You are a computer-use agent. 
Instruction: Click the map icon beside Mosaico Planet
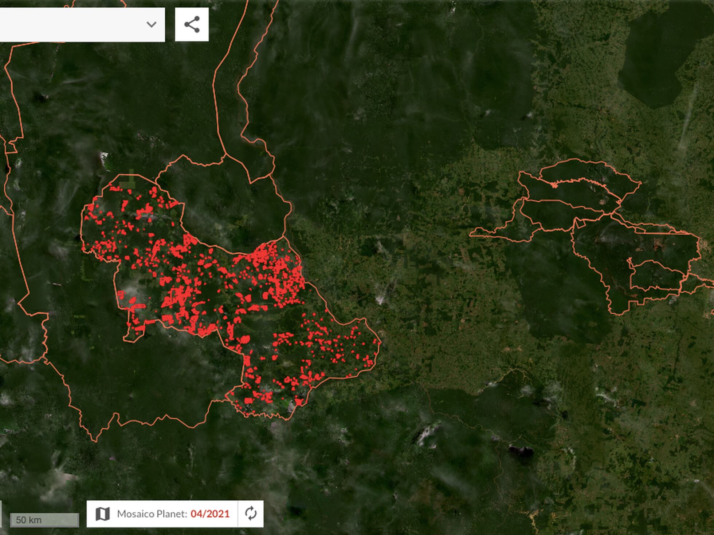coord(103,514)
